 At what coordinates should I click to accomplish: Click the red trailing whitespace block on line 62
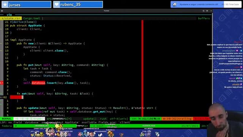[x=16, y=97]
